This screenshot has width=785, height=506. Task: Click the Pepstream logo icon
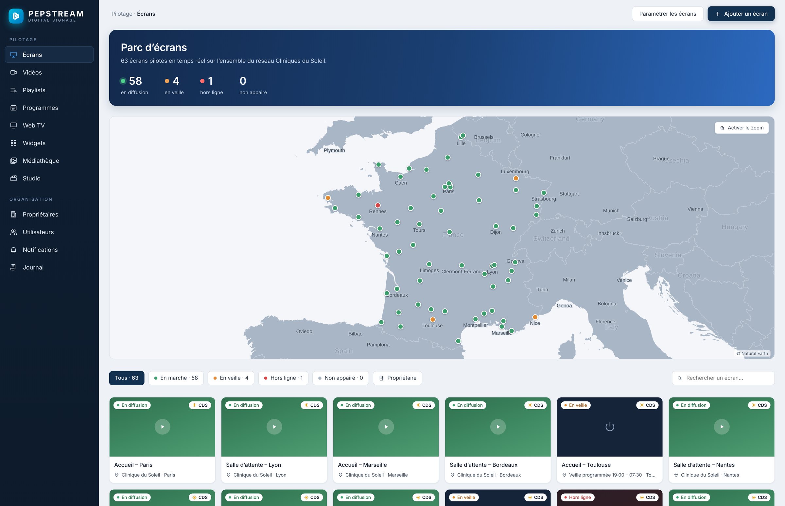pyautogui.click(x=16, y=16)
